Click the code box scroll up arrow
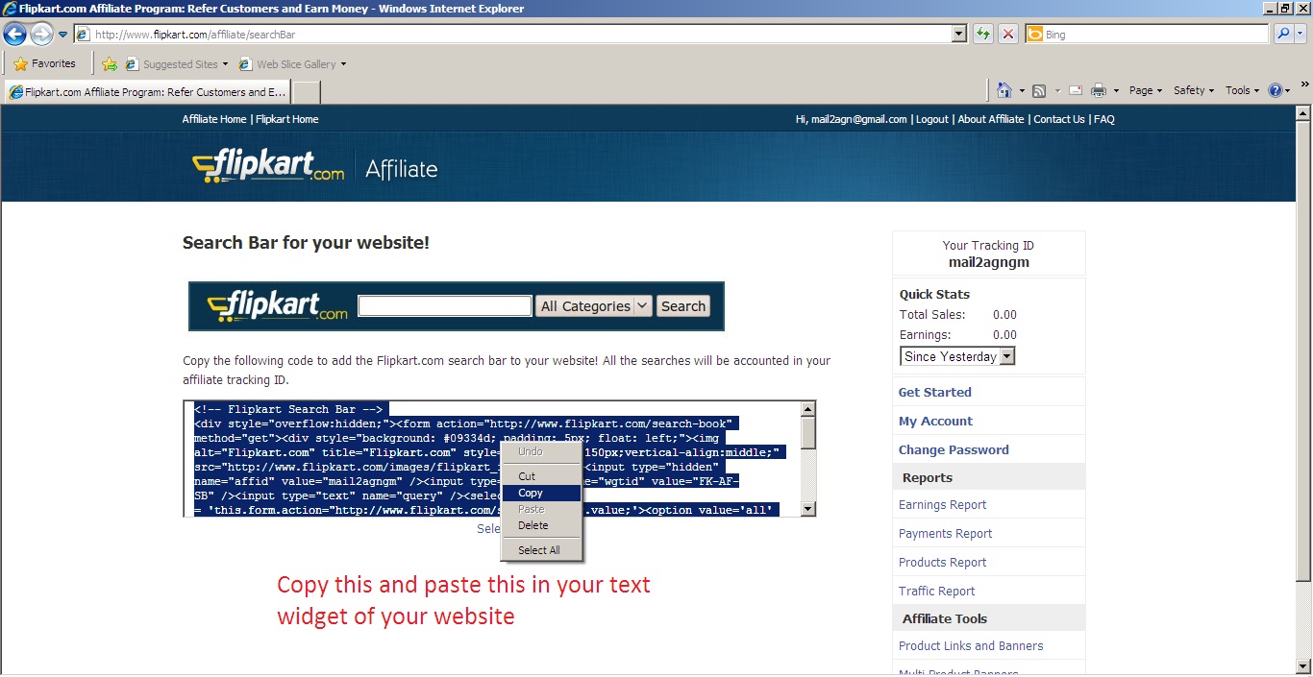 [x=808, y=409]
